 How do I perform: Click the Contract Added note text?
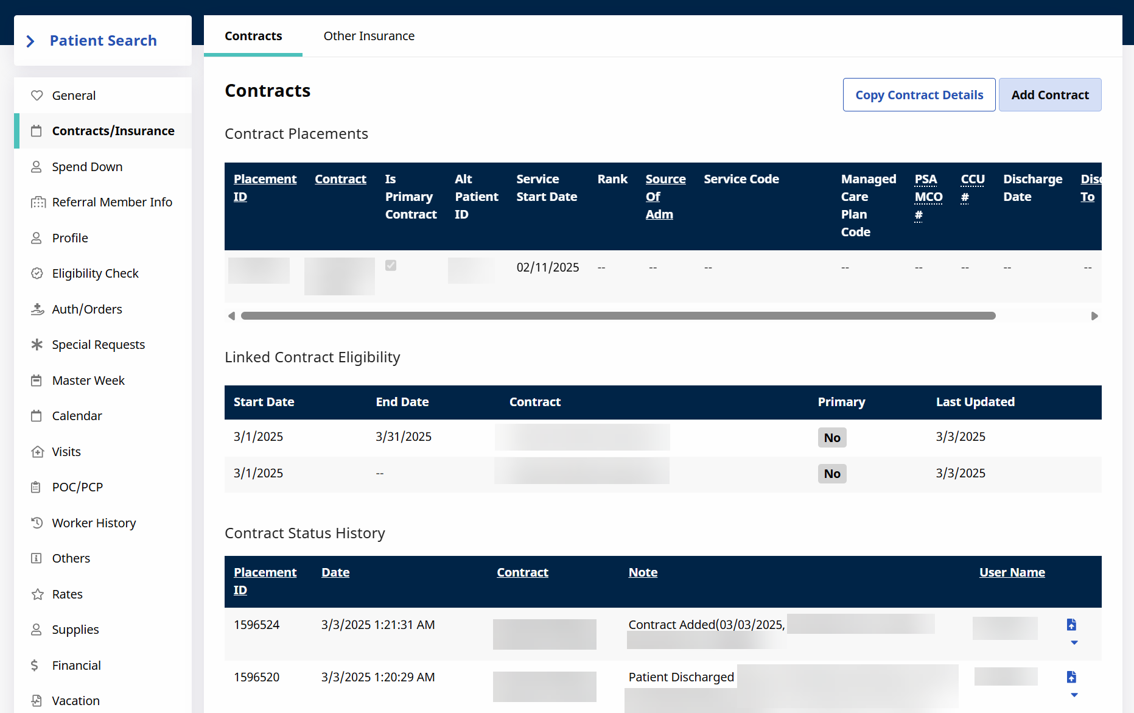coord(707,625)
